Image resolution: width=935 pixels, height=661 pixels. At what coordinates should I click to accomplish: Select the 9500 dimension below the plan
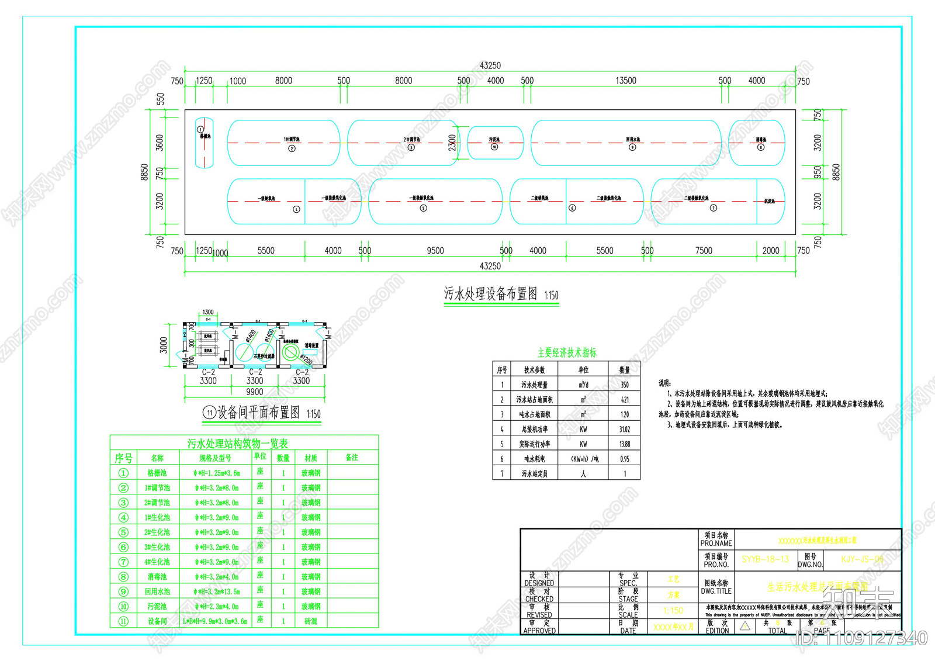pyautogui.click(x=435, y=251)
